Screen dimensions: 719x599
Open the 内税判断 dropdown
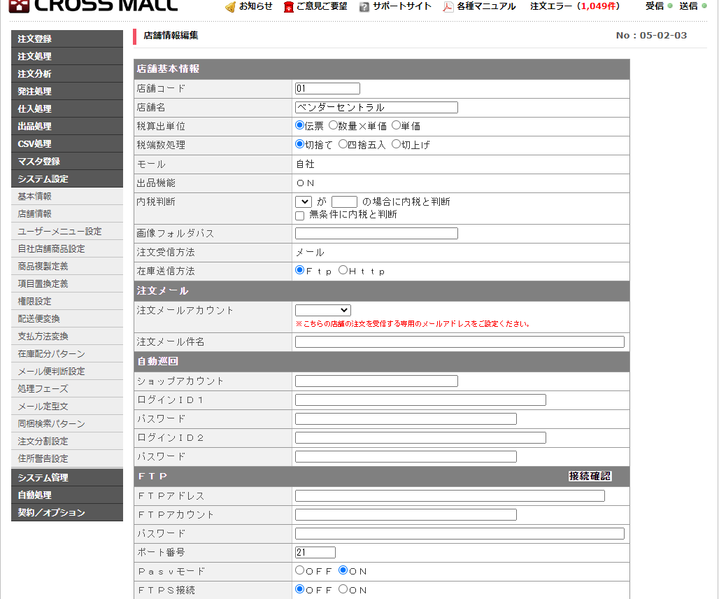[x=305, y=203]
